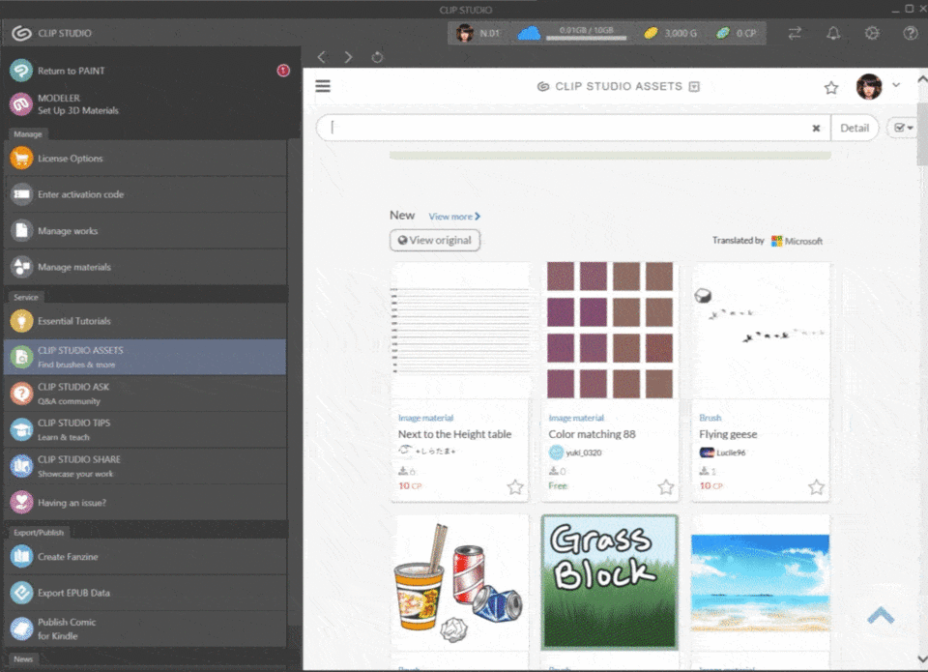Open the View more link
Viewport: 928px width, 672px height.
pyautogui.click(x=454, y=217)
